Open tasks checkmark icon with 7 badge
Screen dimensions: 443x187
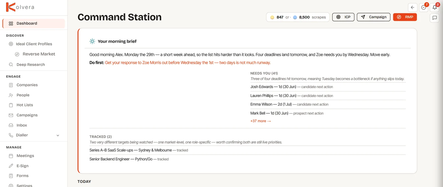(x=424, y=7)
